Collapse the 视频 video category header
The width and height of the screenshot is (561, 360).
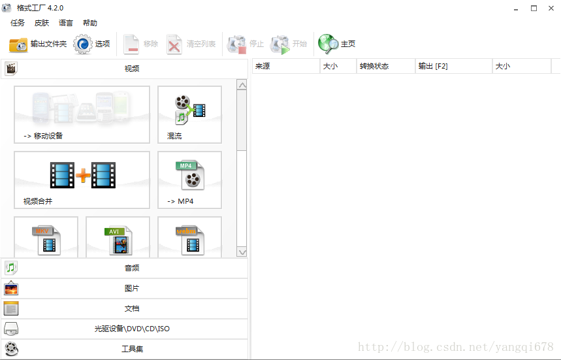point(125,69)
